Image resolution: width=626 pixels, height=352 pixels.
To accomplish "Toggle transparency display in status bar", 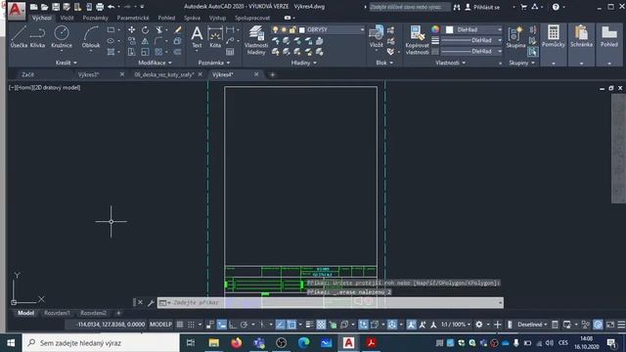I will [321, 325].
